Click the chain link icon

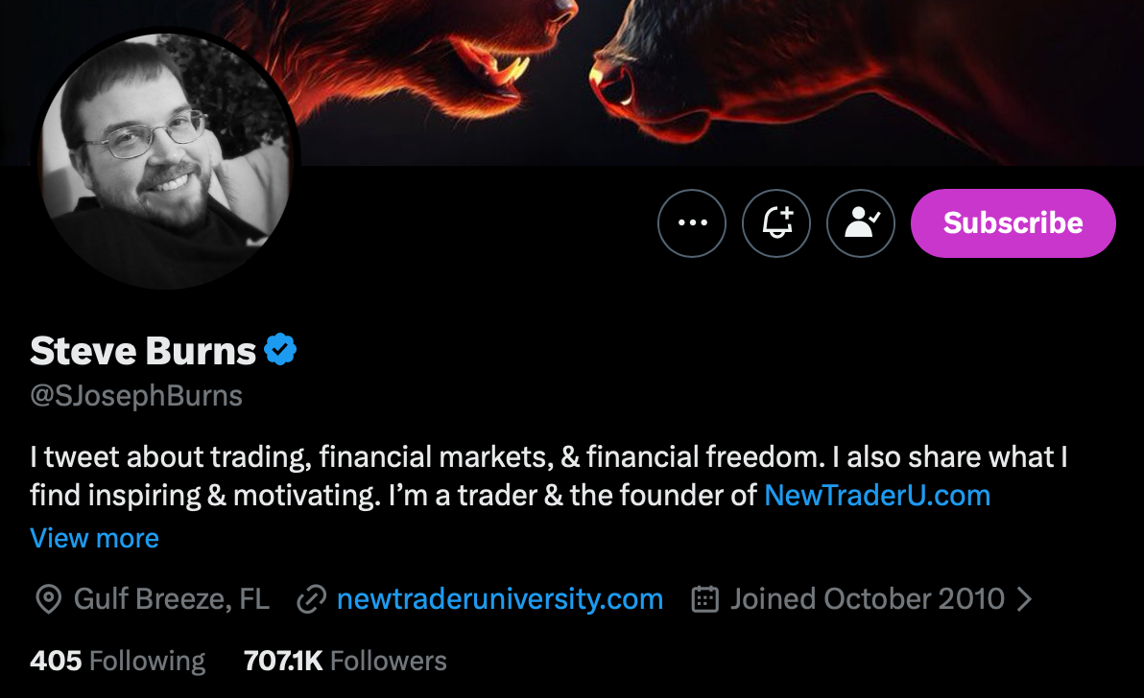(x=312, y=600)
